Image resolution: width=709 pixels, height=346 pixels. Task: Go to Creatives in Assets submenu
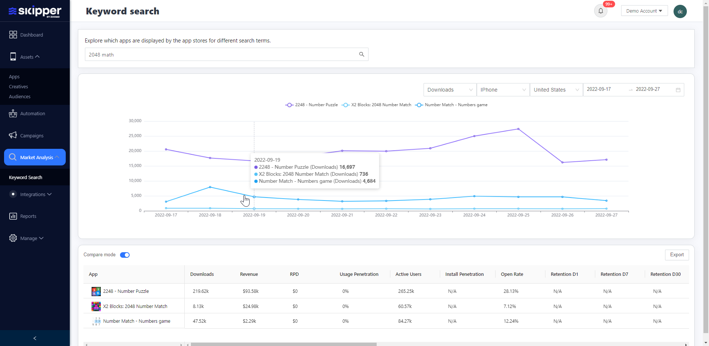pos(18,87)
